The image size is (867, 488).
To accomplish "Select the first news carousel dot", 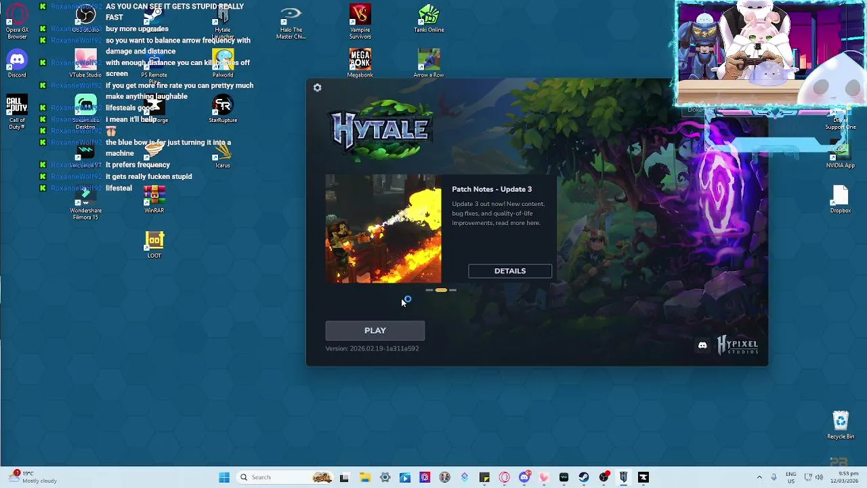I will tap(429, 290).
